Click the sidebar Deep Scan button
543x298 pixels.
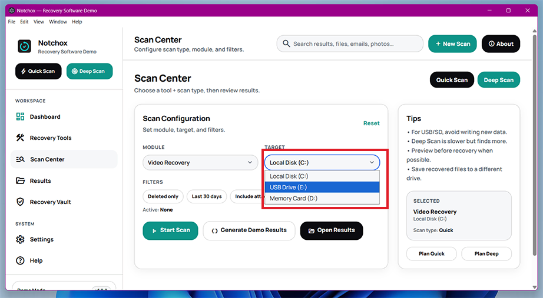click(x=90, y=71)
